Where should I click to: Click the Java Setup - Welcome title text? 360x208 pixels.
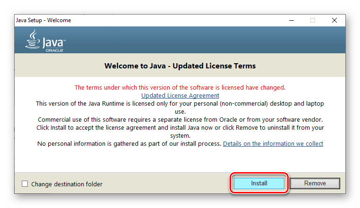pyautogui.click(x=43, y=20)
